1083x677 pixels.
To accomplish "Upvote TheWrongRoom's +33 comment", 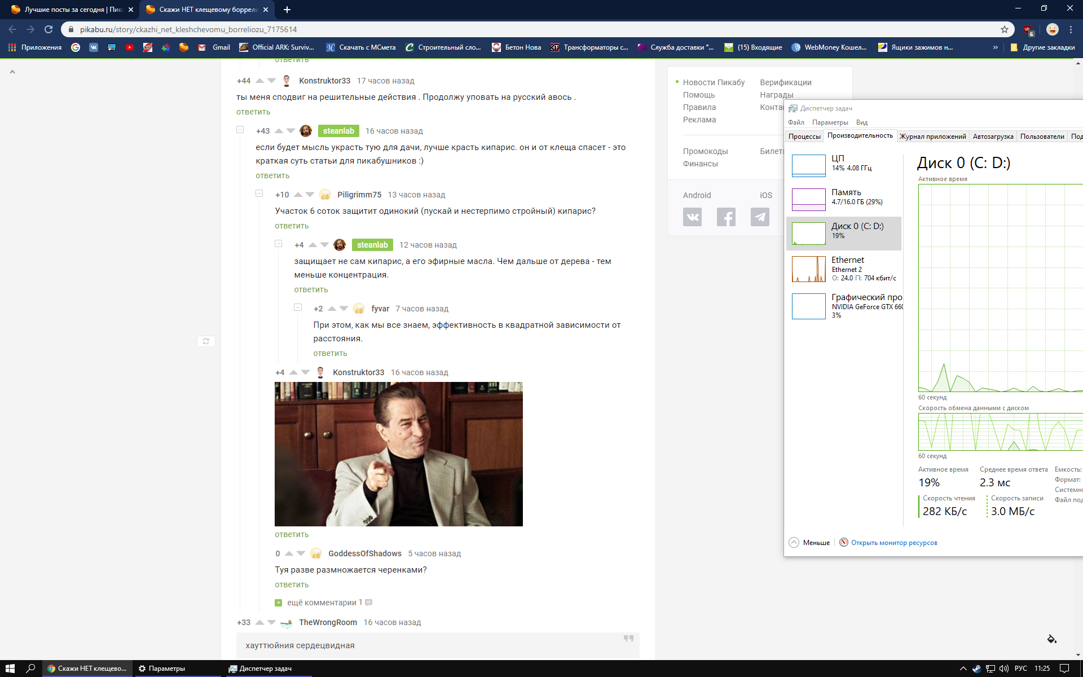I will point(259,622).
